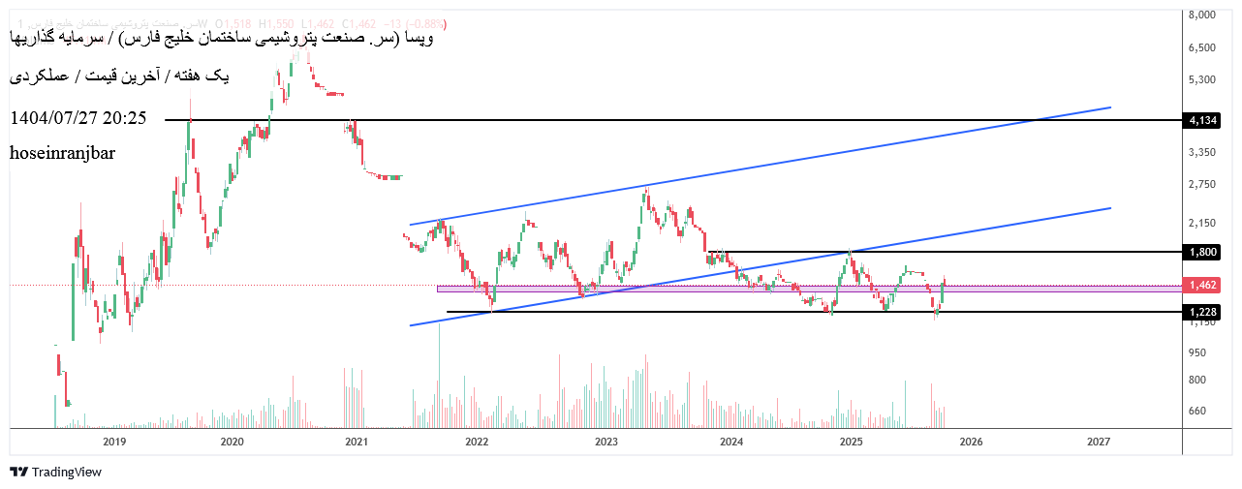Click the 2027 label on time axis
Screen dimensions: 1242x489
pos(1099,442)
